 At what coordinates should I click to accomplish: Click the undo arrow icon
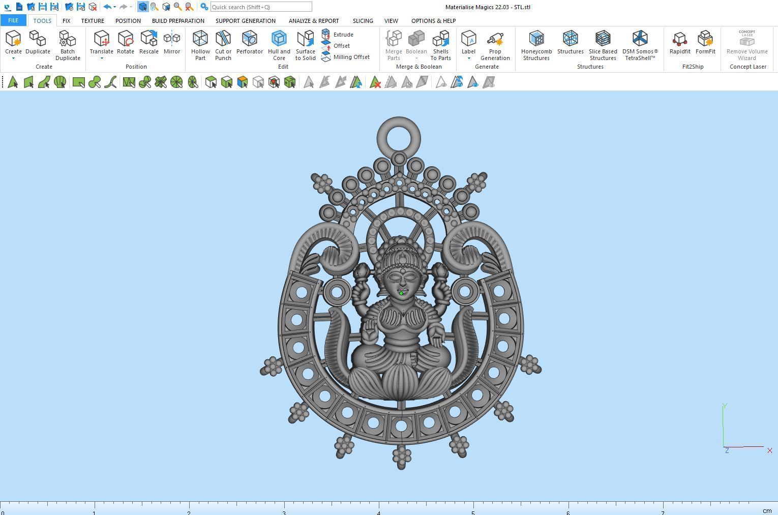pyautogui.click(x=107, y=7)
